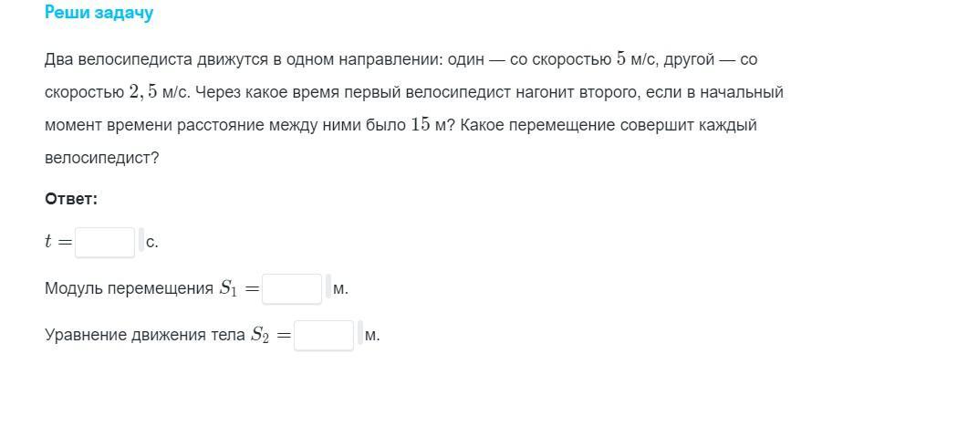The image size is (968, 427).
Task: Click the gray marker next to t field
Action: pos(141,240)
